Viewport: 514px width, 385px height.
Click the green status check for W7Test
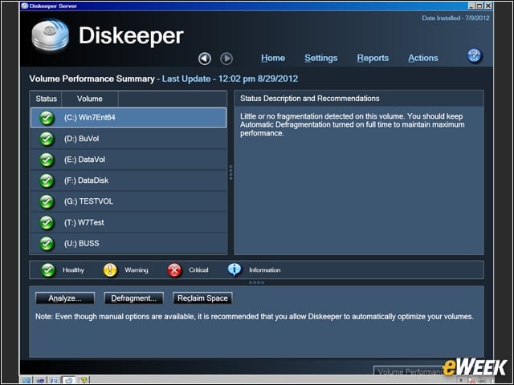coord(47,223)
